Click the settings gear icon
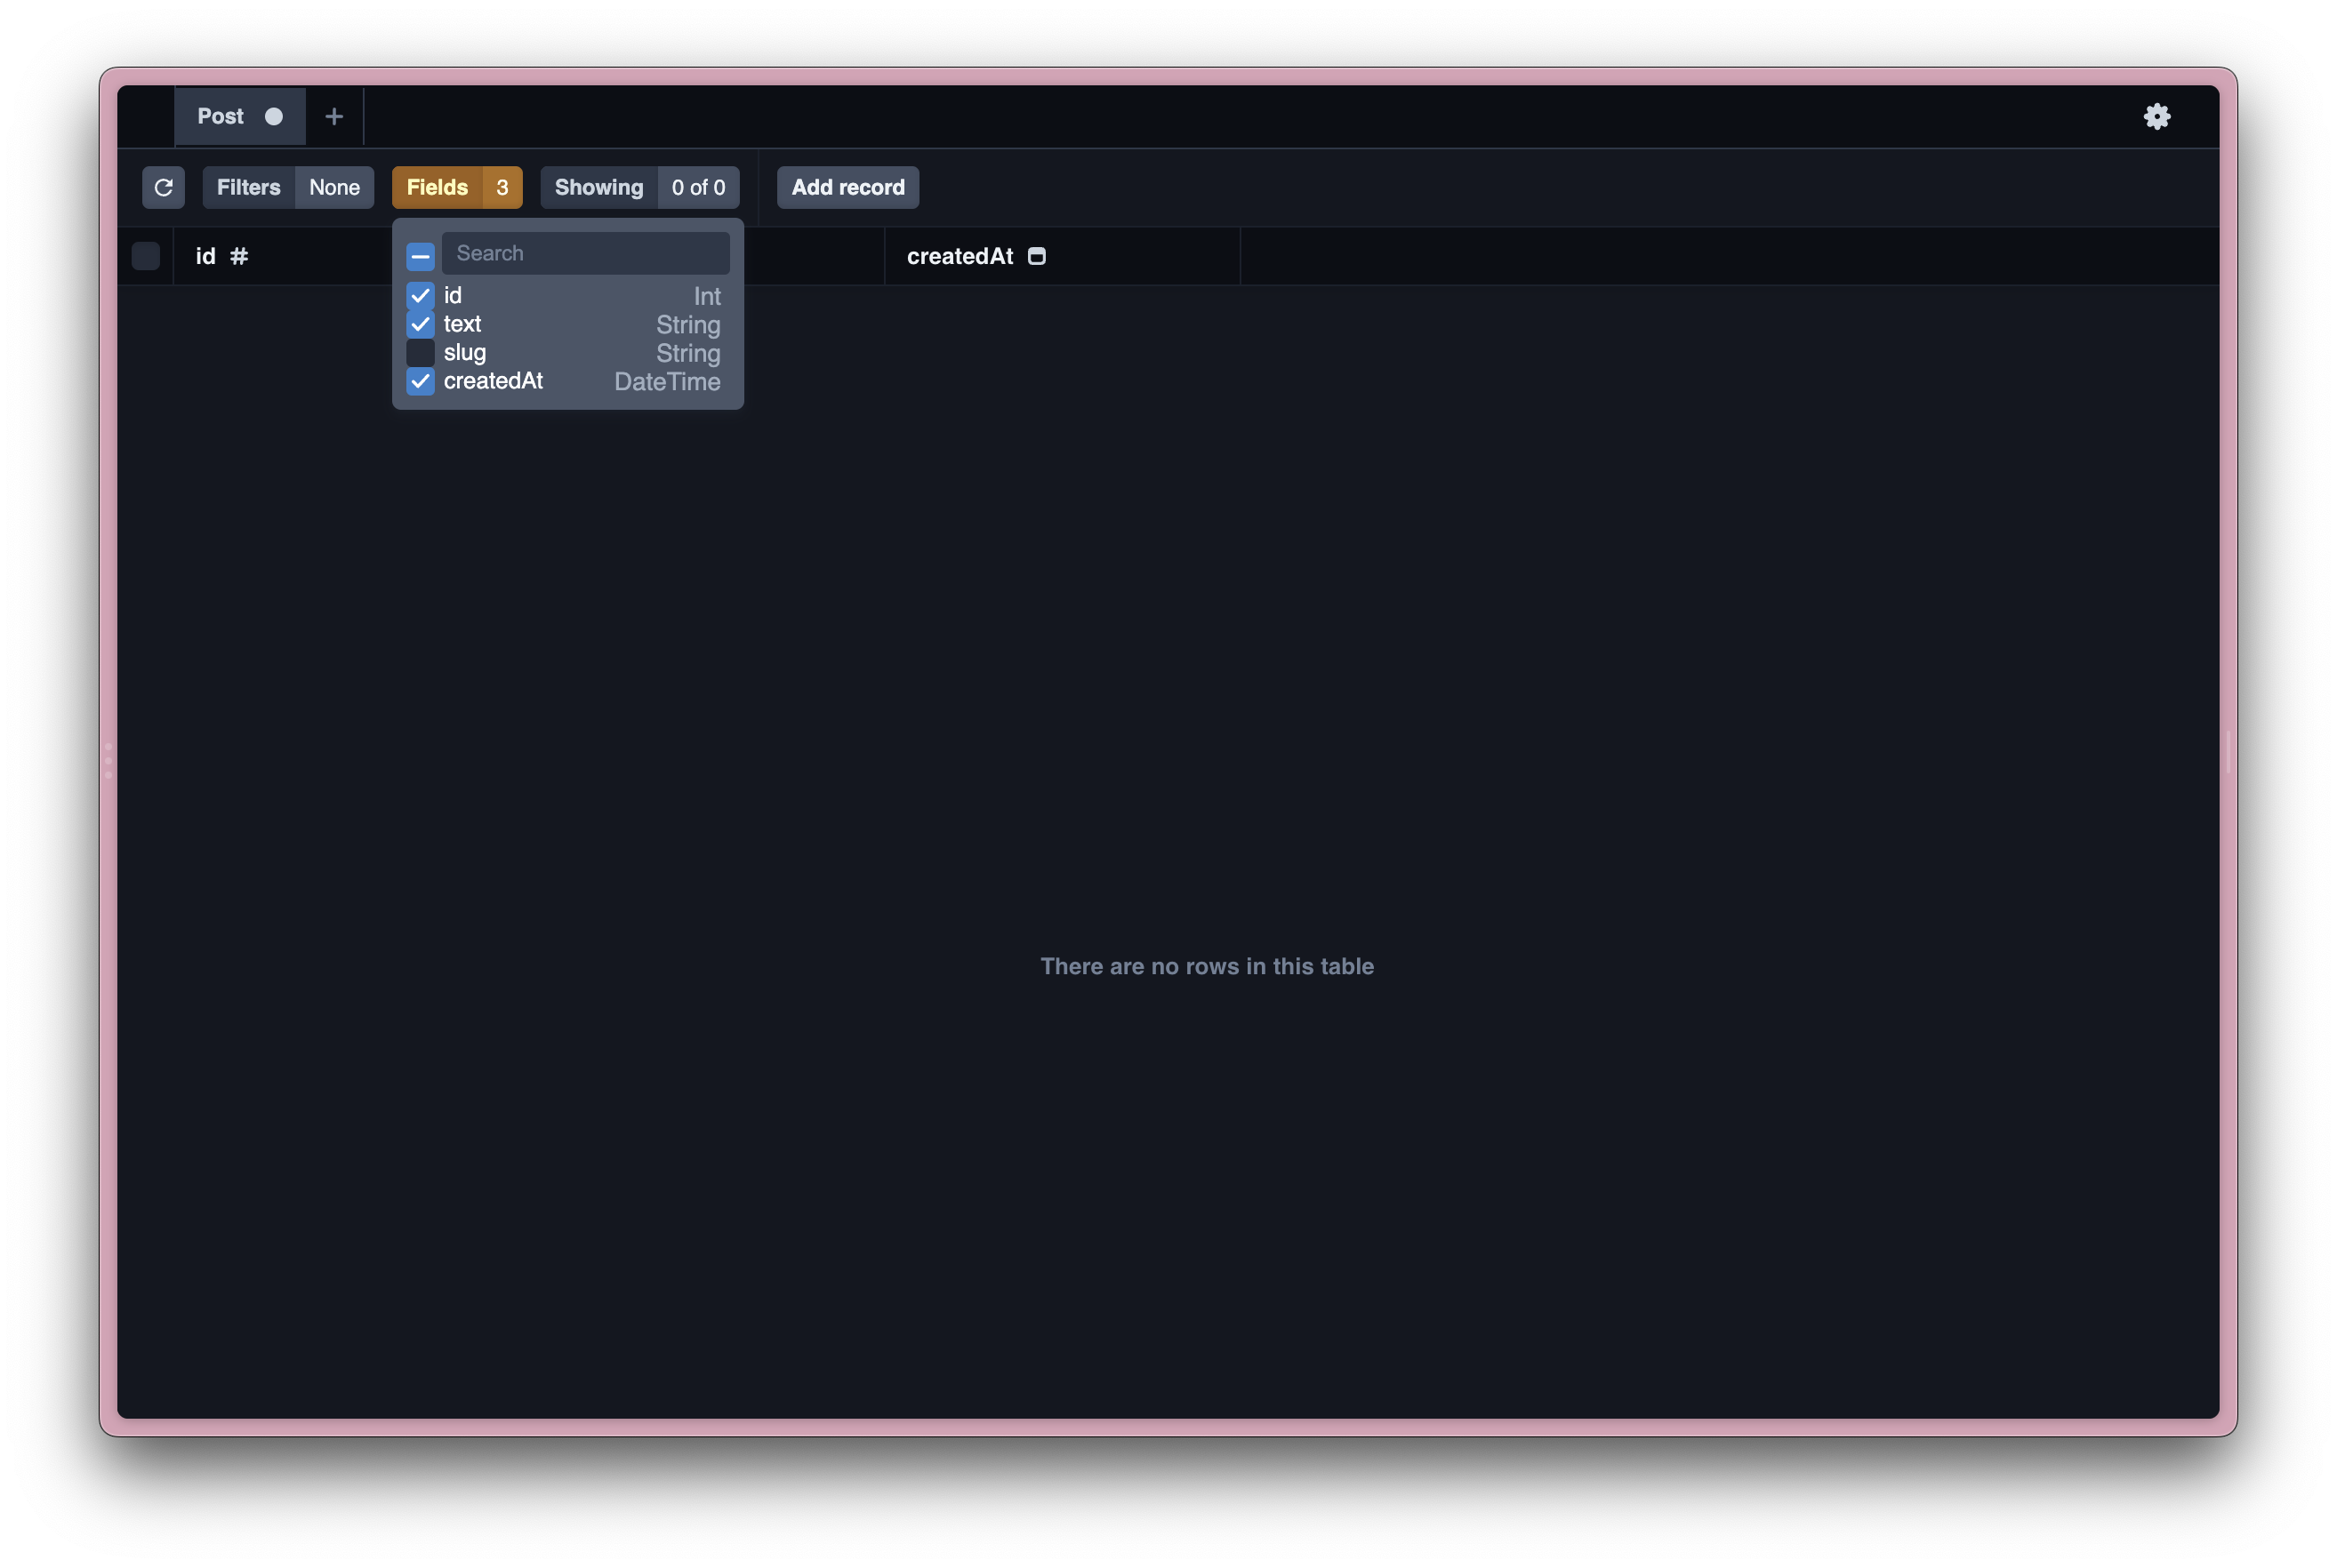The image size is (2337, 1568). [2155, 116]
